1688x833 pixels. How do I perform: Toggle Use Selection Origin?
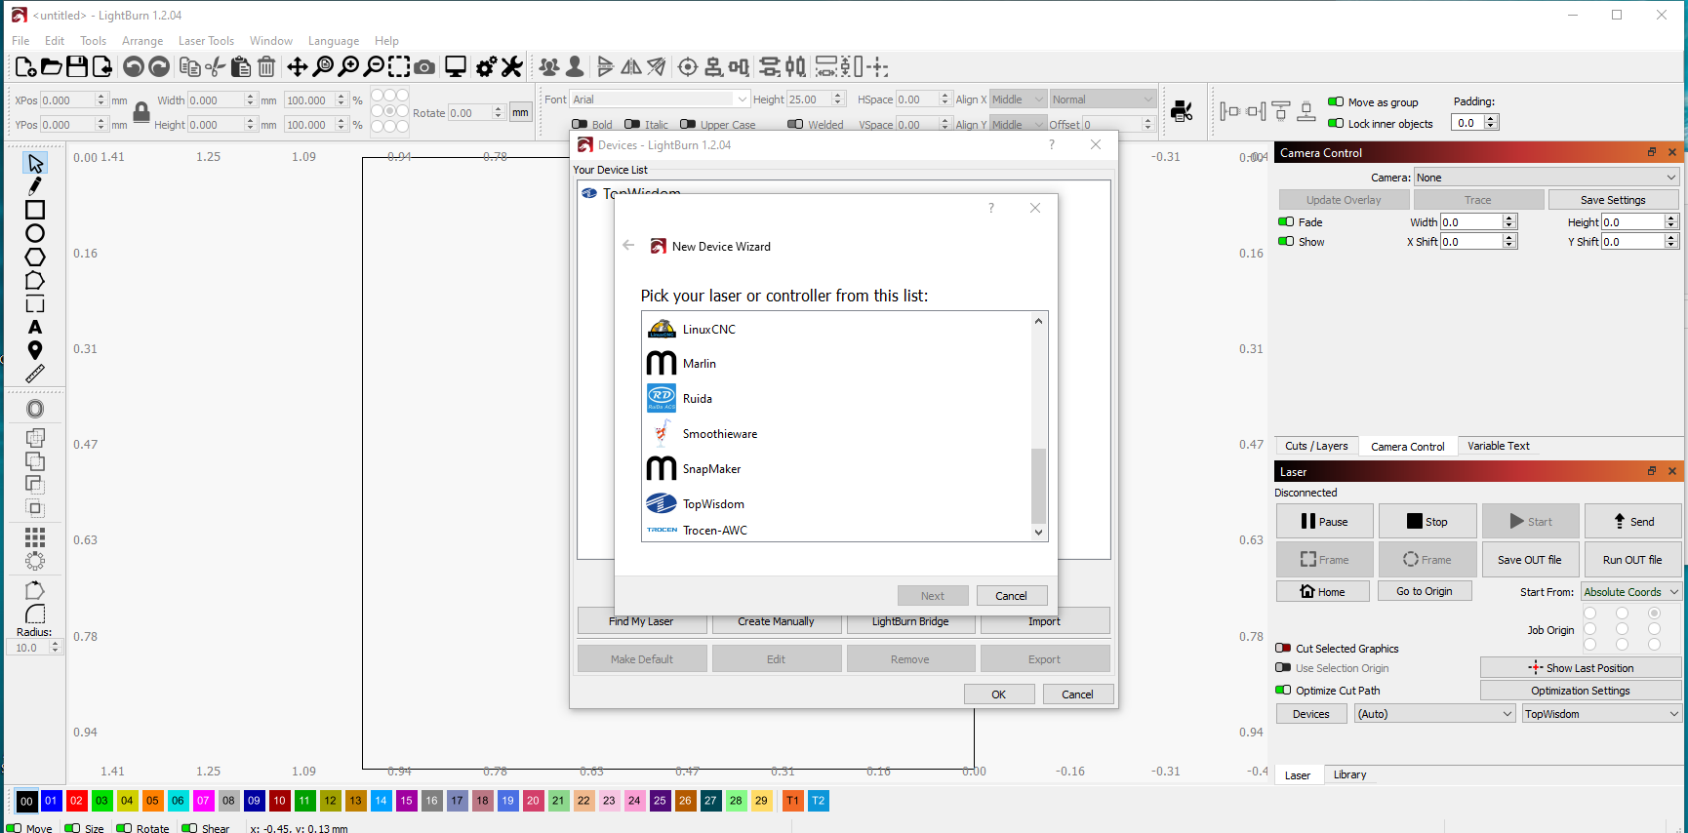1283,667
